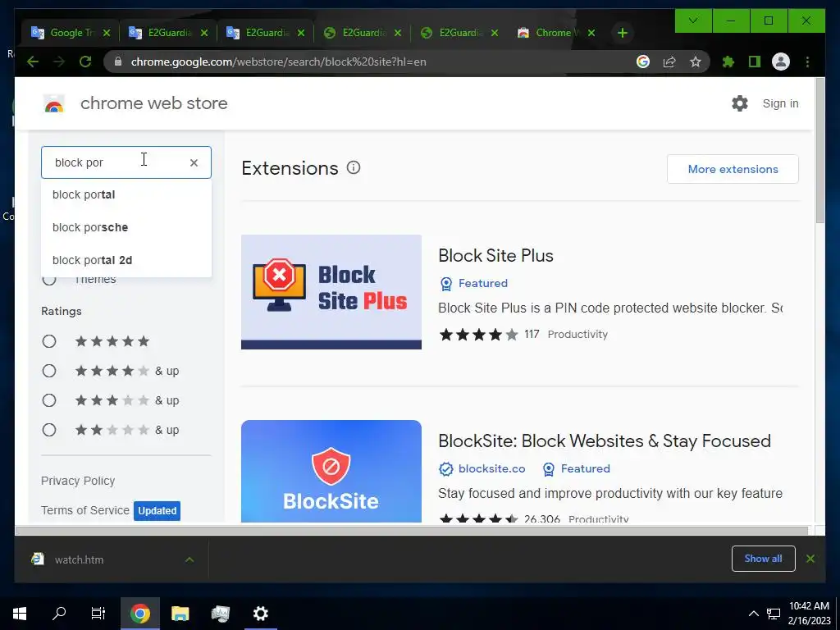Viewport: 840px width, 630px height.
Task: Click BlockSite blue thumbnail image
Action: tap(331, 471)
